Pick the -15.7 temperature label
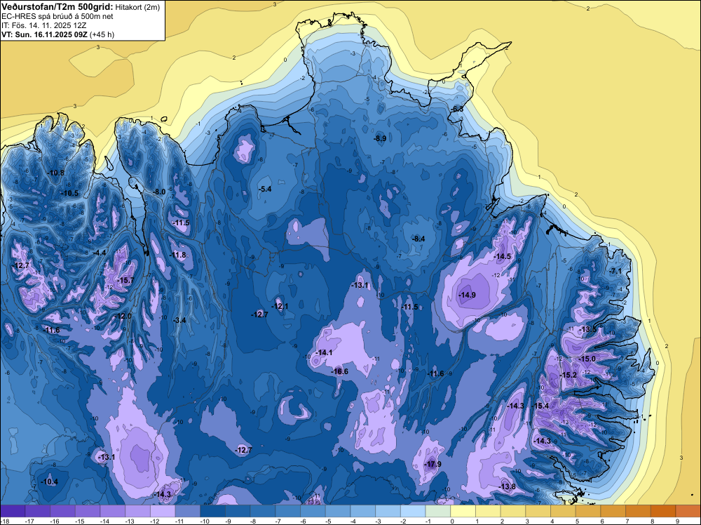Screen dimensions: 701x525 (x=125, y=280)
